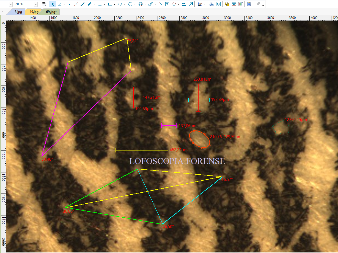
Task: Click the caliper measurement icon
Action: click(211, 4)
